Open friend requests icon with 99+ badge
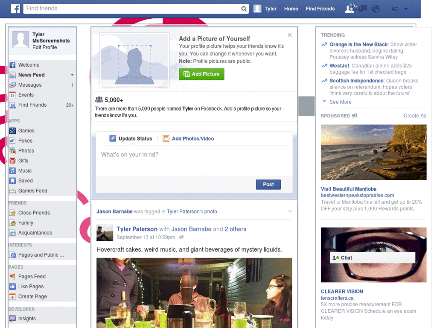 tap(350, 9)
